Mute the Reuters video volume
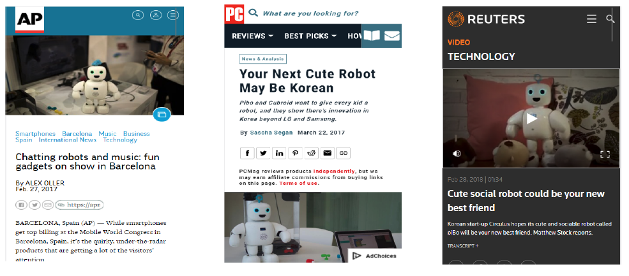 click(457, 154)
